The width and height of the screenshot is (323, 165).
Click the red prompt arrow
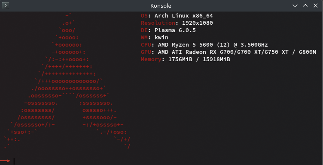pos(5,161)
